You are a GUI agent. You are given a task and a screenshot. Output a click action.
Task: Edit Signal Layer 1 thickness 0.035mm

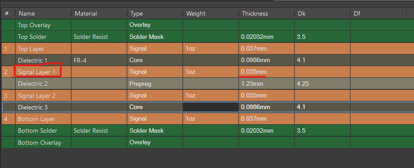click(x=254, y=72)
